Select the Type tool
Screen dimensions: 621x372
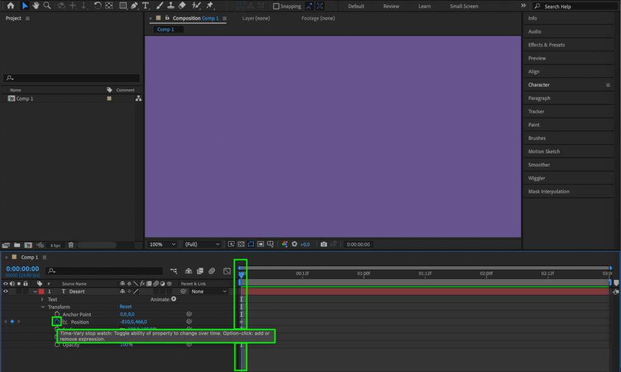pyautogui.click(x=146, y=5)
